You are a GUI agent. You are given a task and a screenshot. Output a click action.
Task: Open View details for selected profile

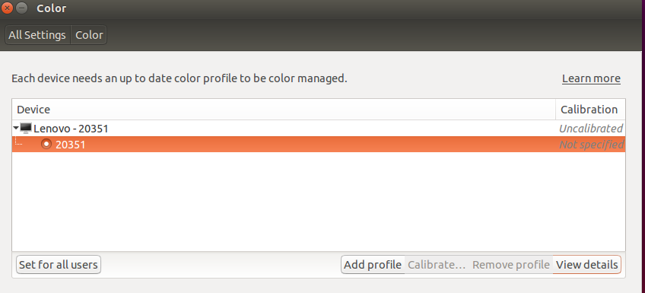(x=587, y=265)
